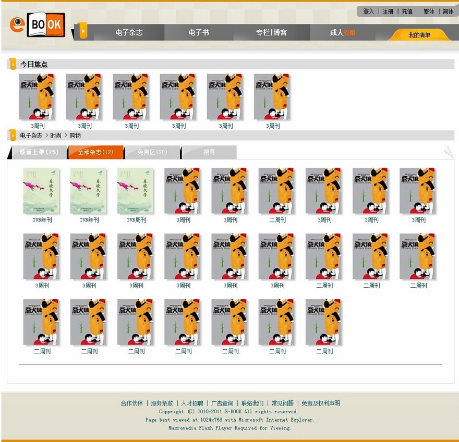Switch to the 免费区(20) tab

pyautogui.click(x=152, y=152)
